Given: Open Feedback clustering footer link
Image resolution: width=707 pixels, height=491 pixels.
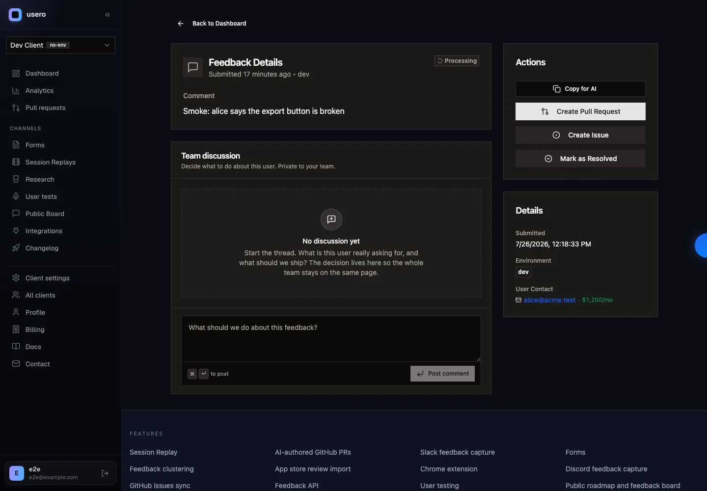Looking at the screenshot, I should click(x=162, y=469).
